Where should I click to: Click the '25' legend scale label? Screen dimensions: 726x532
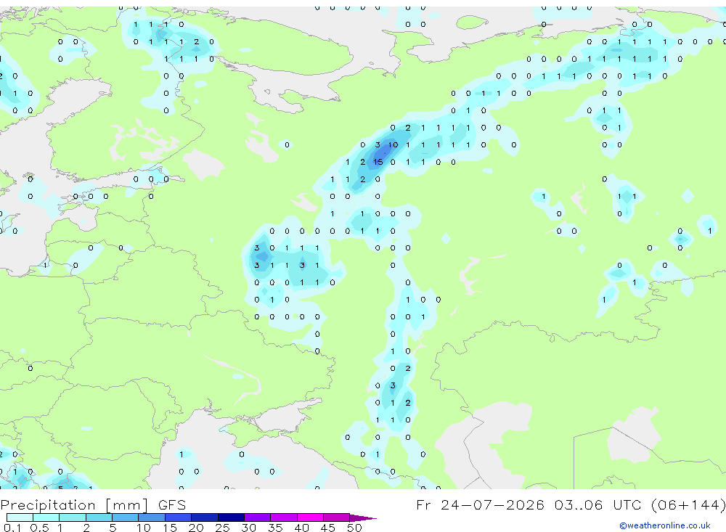click(222, 528)
